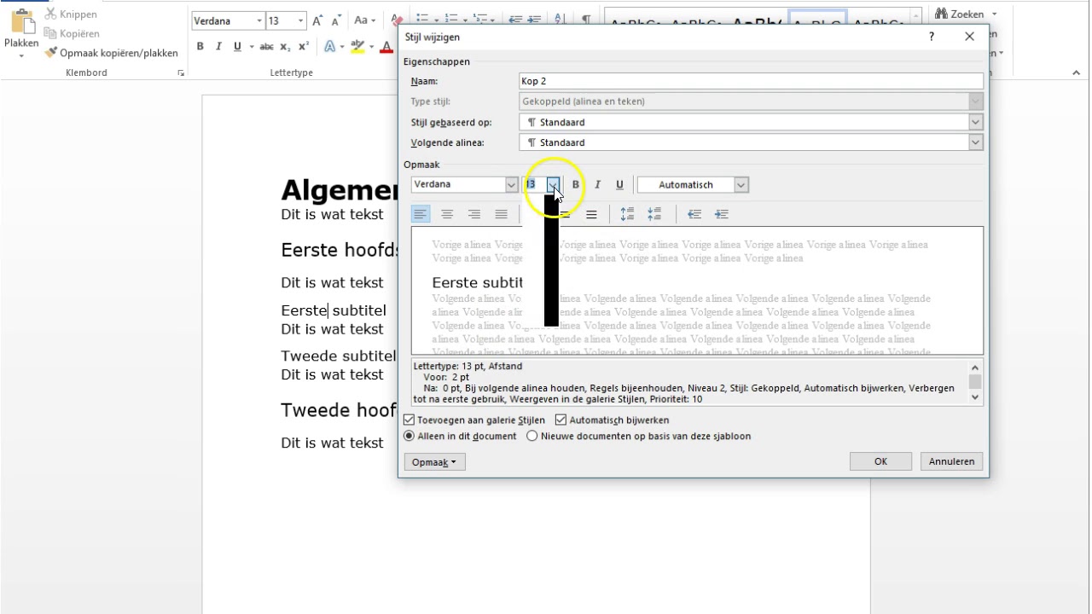Align right in Stijl wijzigen dialog
1092x614 pixels.
click(474, 214)
